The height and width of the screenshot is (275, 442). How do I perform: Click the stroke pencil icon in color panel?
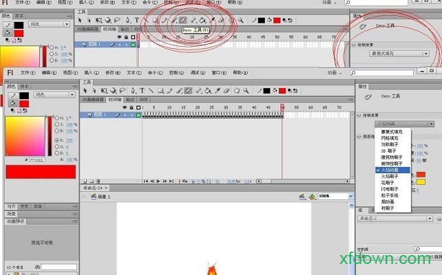pos(12,96)
